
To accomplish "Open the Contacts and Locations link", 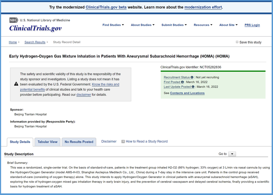I will pos(187,93).
